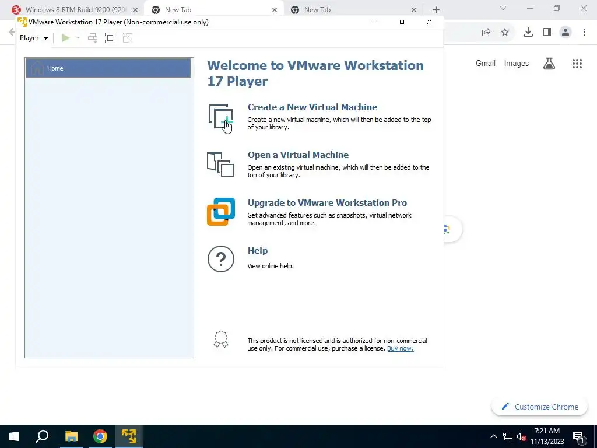
Task: Click the Send Ctrl+Alt+Del toolbar icon
Action: (93, 38)
